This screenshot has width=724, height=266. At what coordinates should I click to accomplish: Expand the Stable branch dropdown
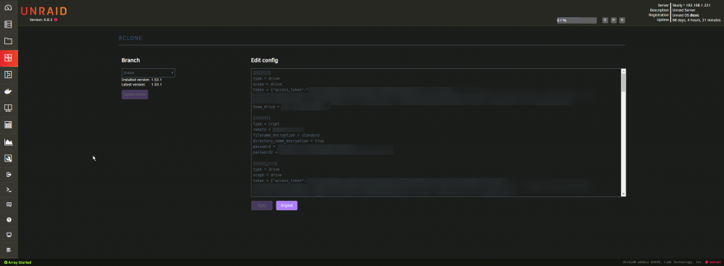148,72
